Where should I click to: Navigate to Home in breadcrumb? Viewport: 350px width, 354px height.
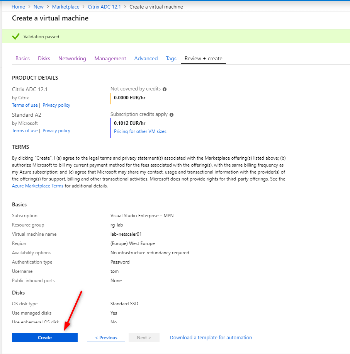[18, 7]
